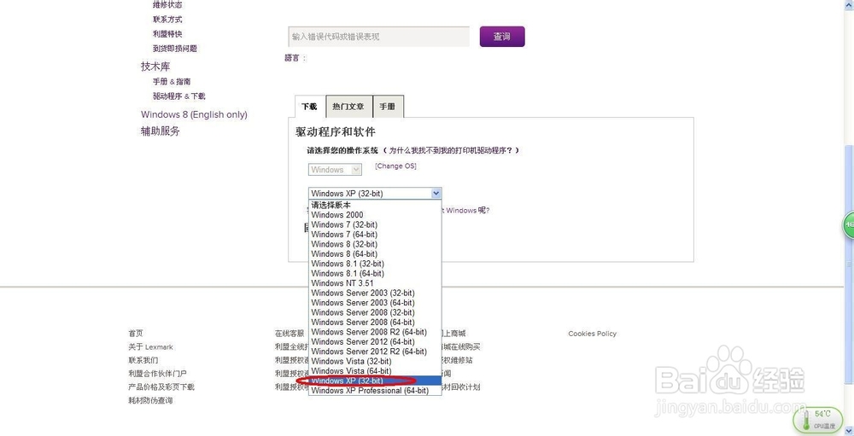Open 联系方式 sidebar link
Viewport: 854px width, 436px height.
pos(167,20)
